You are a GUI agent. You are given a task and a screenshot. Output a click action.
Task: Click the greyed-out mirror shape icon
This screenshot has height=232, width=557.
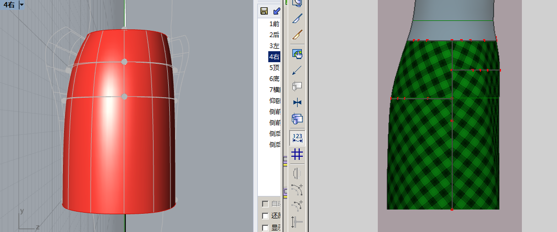pos(297,173)
